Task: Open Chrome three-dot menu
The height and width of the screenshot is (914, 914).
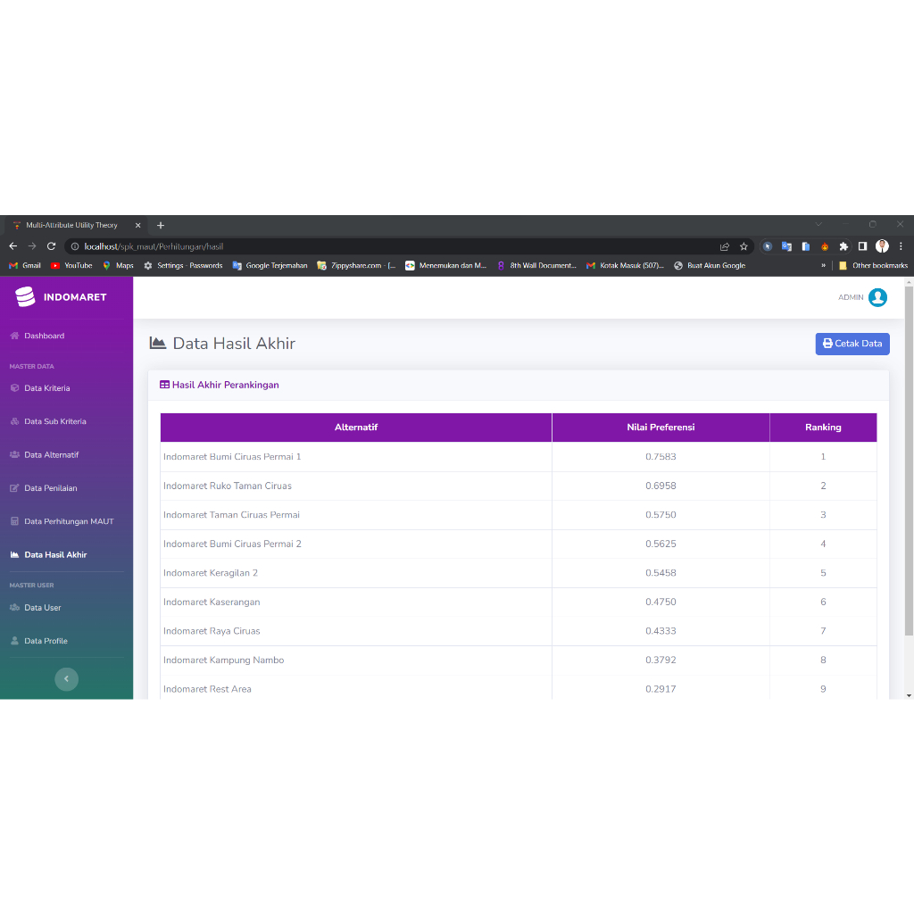Action: (x=901, y=246)
